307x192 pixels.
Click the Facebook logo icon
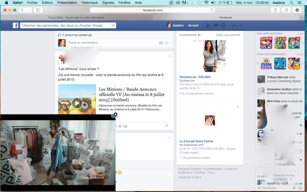[x=16, y=25]
